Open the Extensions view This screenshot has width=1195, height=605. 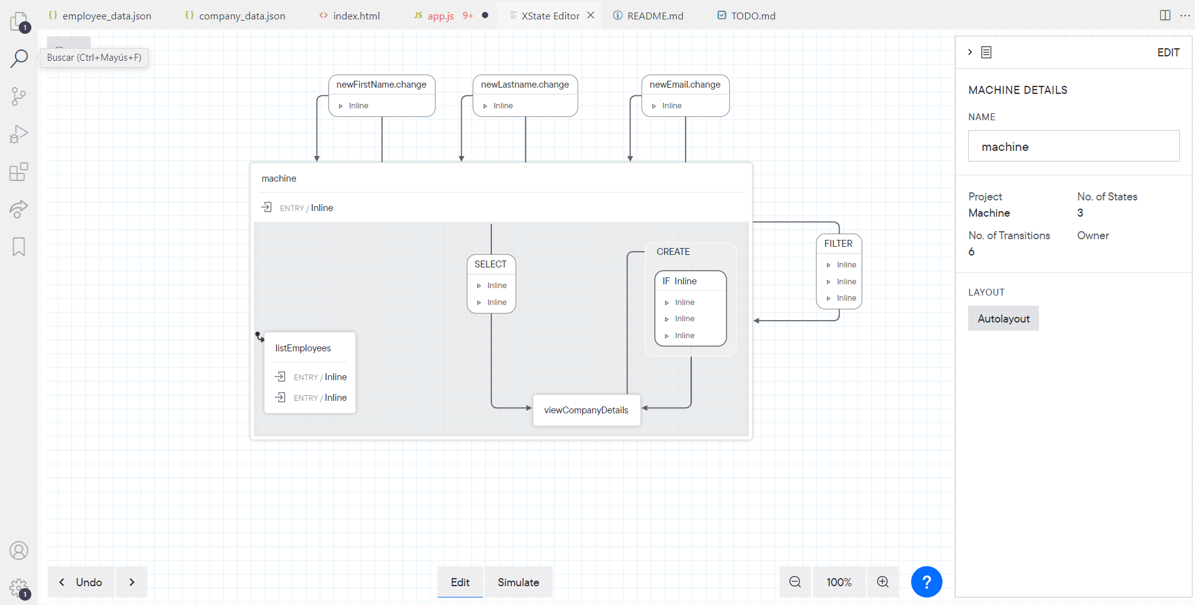pyautogui.click(x=19, y=172)
